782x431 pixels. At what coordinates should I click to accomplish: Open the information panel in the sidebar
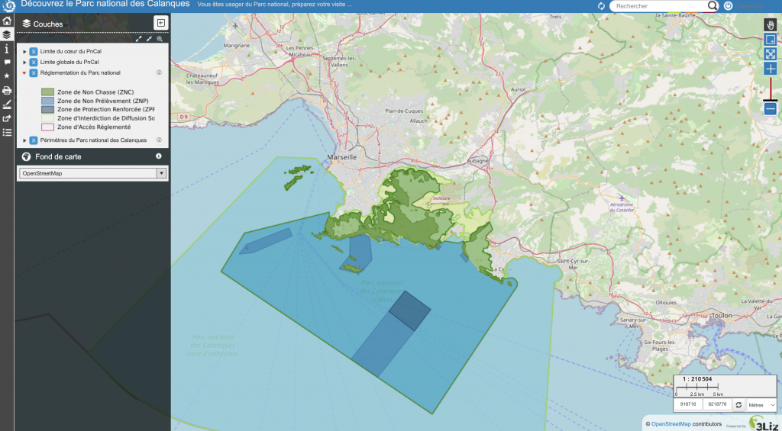7,48
